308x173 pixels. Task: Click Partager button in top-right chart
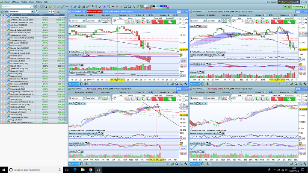pyautogui.click(x=195, y=84)
